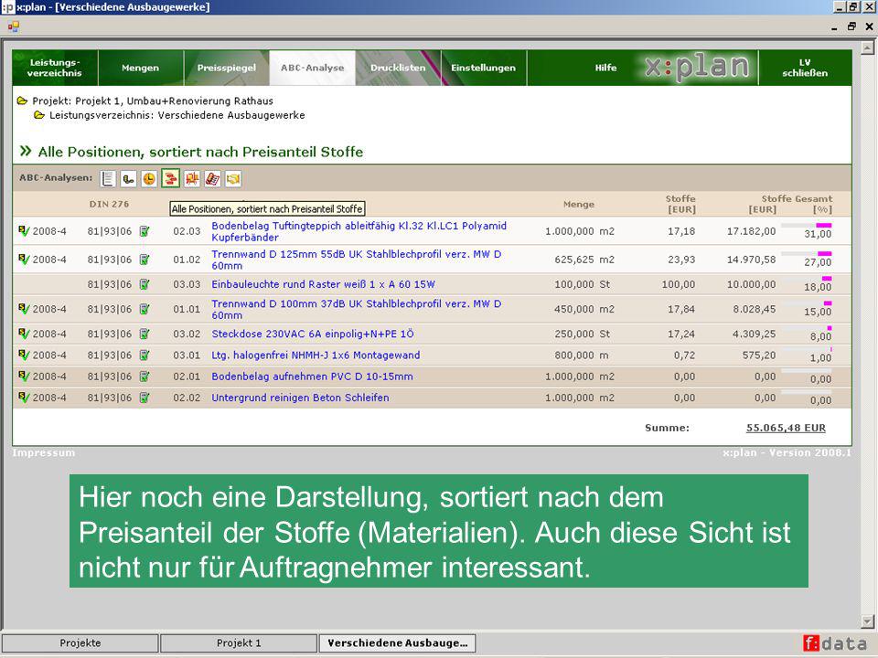Click the note icon in row 02.01
Screen dimensions: 878x658
pos(145,377)
